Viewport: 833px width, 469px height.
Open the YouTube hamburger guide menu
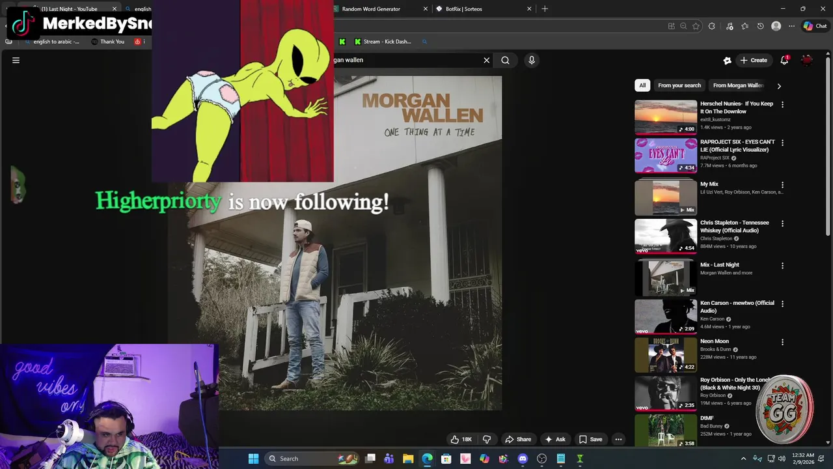[16, 60]
